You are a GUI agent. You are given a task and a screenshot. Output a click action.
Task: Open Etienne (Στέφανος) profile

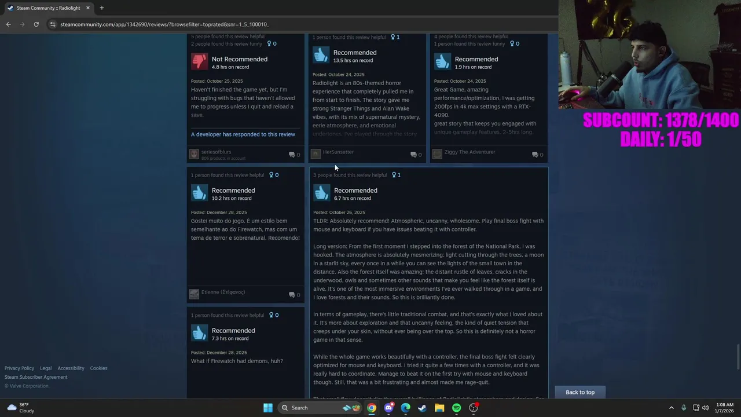click(x=223, y=292)
